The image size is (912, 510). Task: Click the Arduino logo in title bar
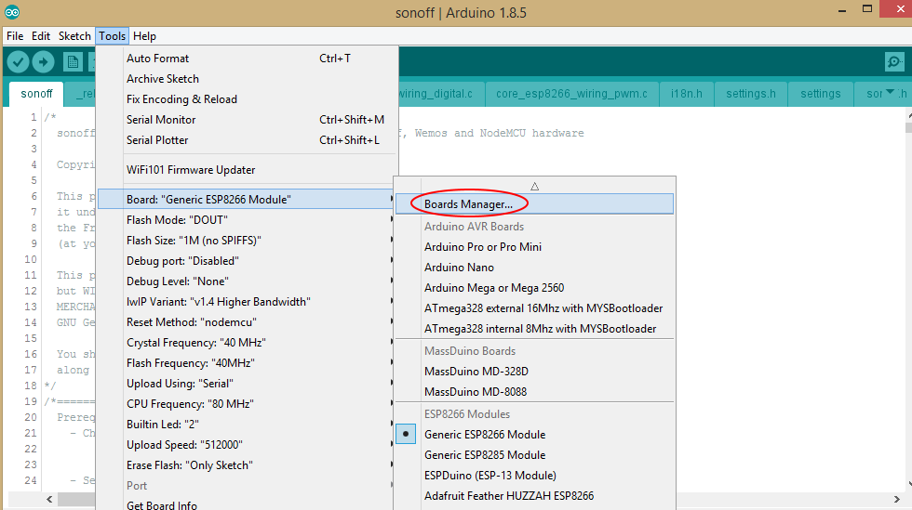coord(11,12)
